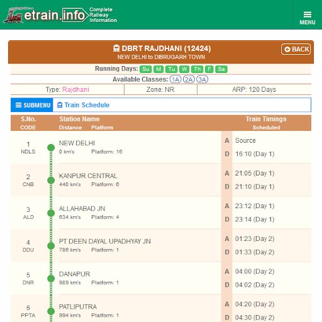Click the NEW DELHI to DIBRUGARH TOWN subtitle
Screen dimensions: 322x322
click(x=161, y=57)
